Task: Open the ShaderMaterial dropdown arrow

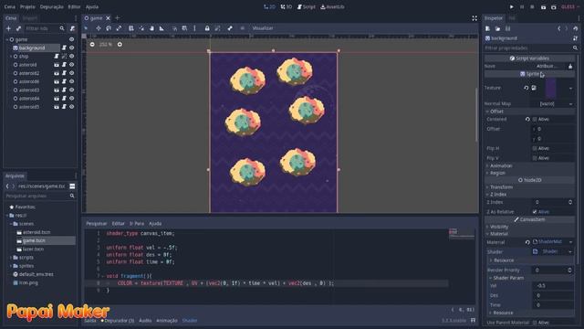Action: (x=570, y=242)
